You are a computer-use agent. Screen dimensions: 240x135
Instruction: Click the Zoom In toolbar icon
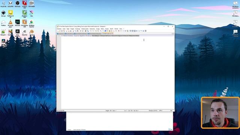[91, 31]
